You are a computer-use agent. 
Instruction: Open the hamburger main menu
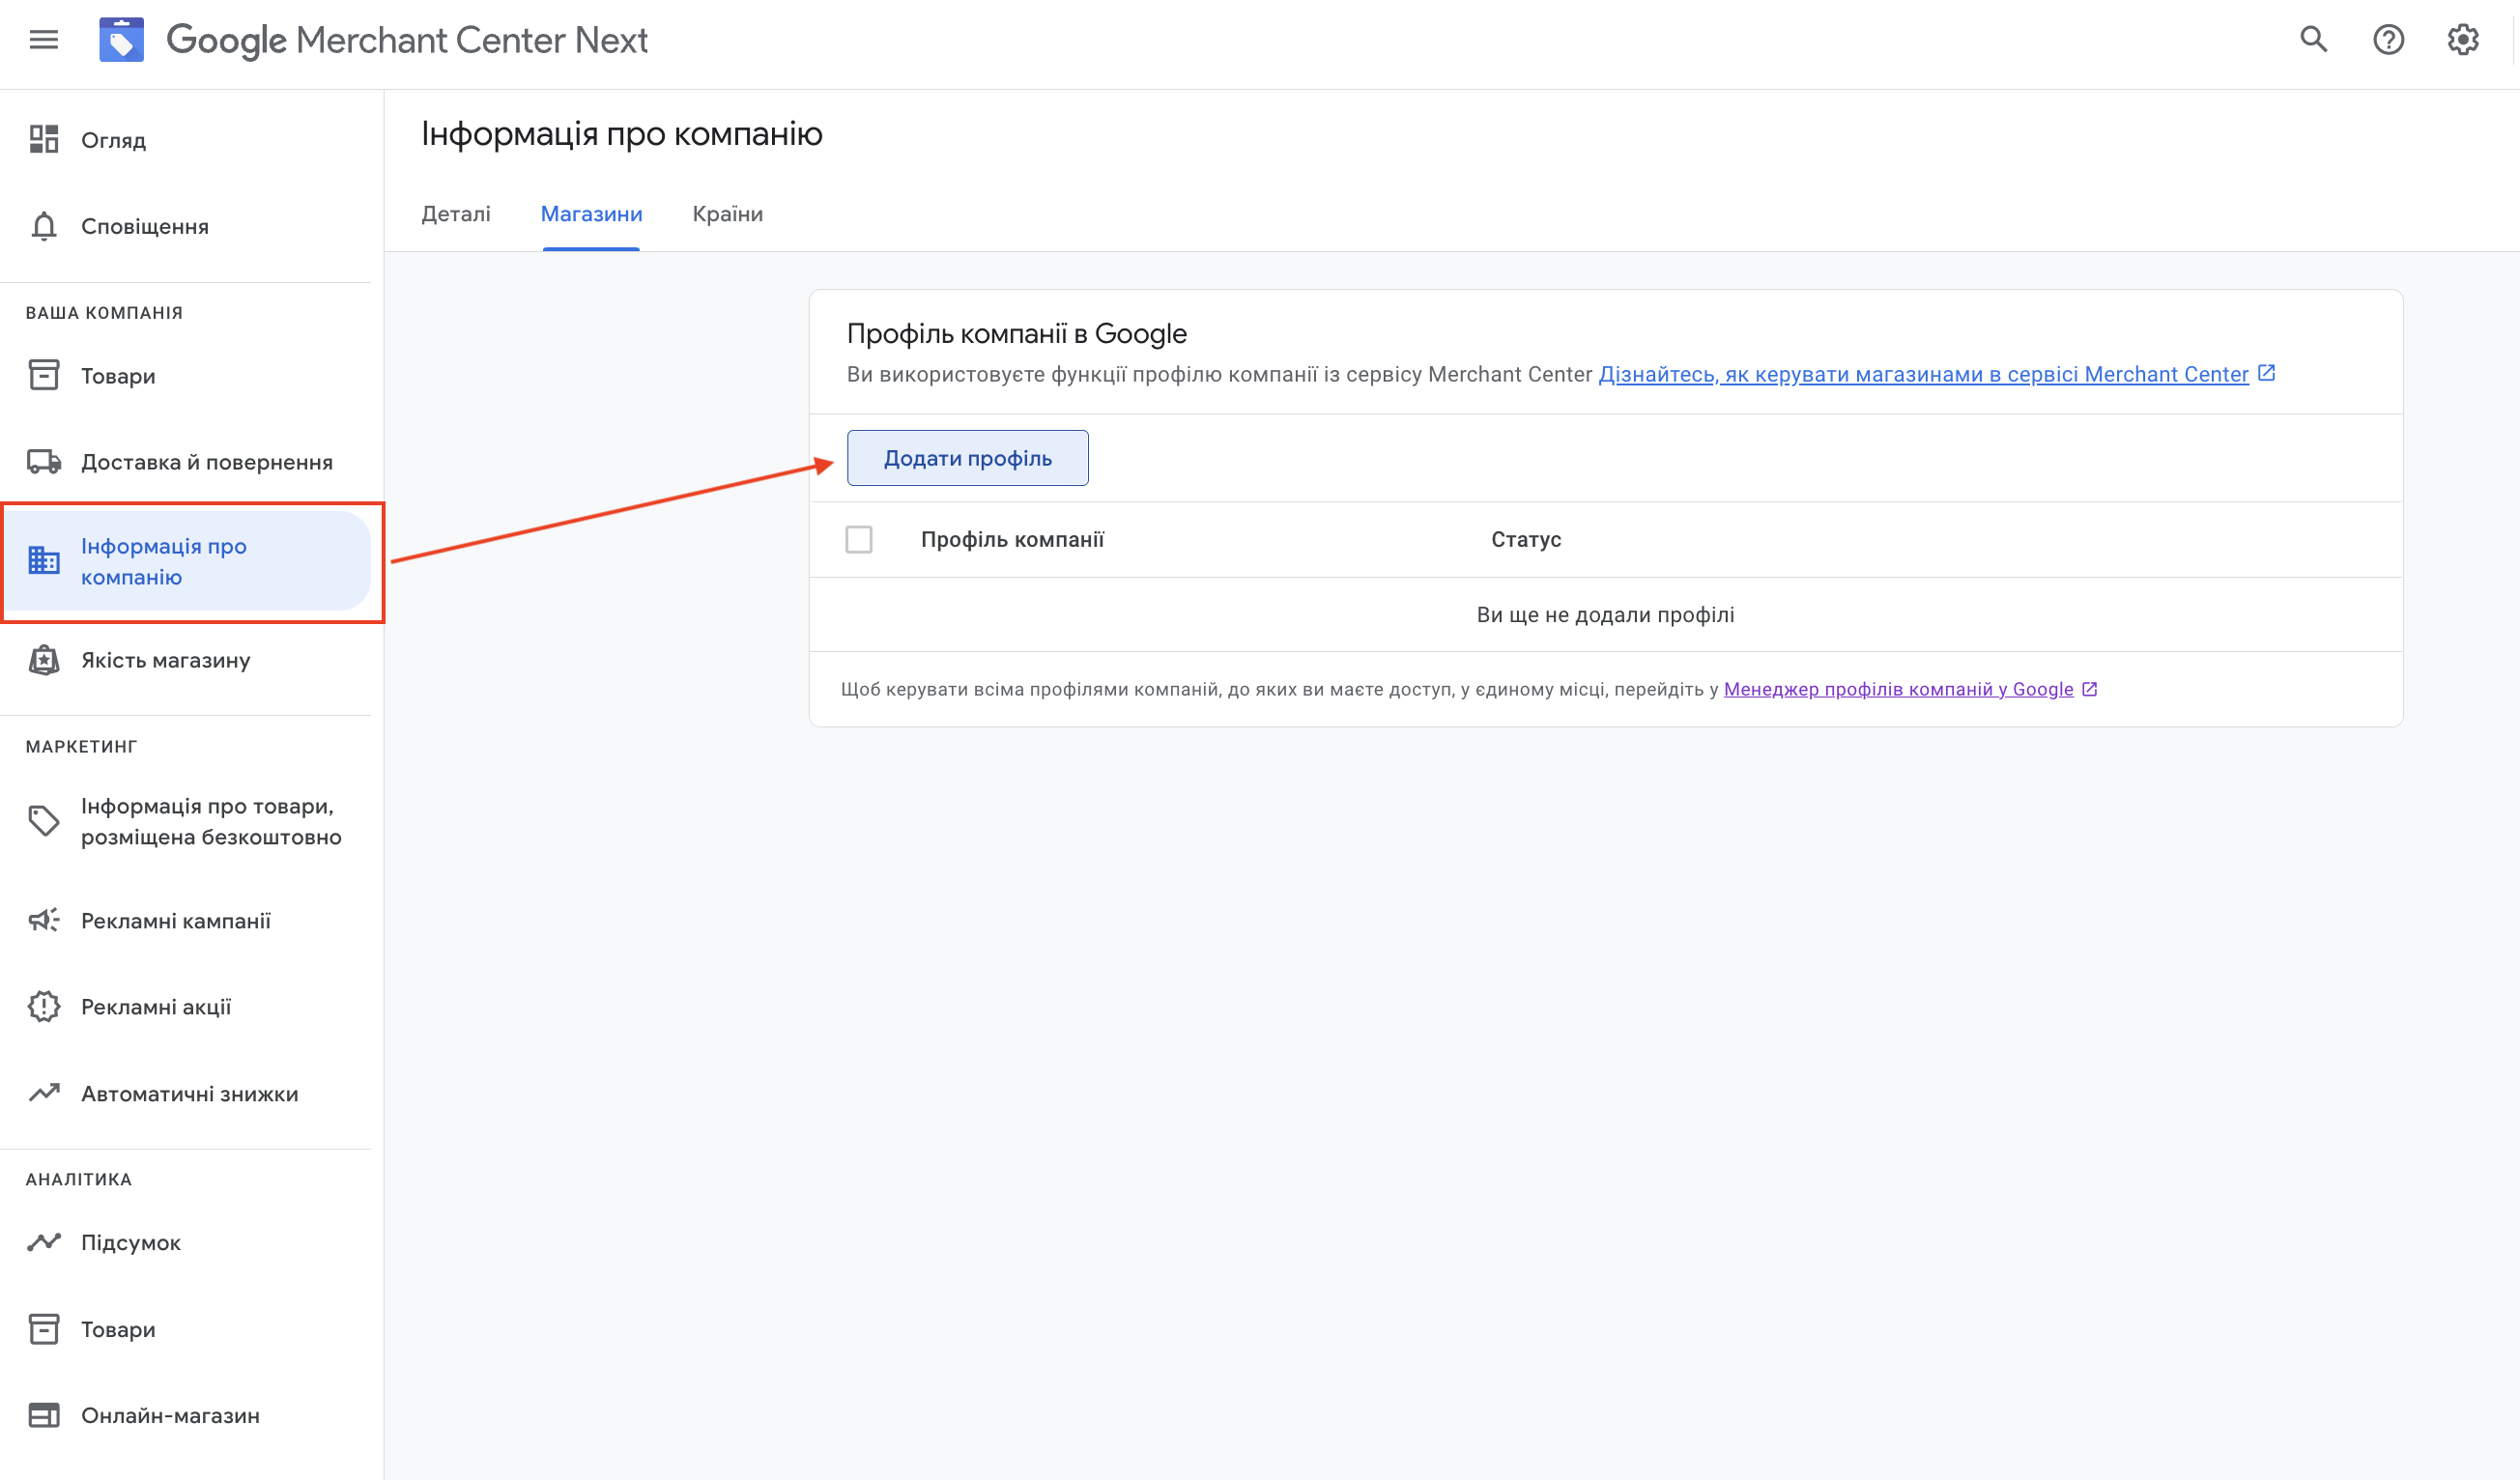pos(44,40)
